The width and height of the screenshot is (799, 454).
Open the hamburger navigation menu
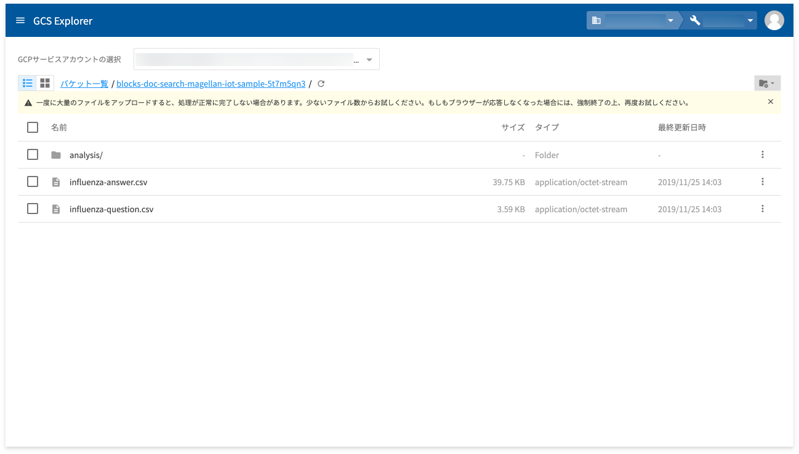[20, 20]
